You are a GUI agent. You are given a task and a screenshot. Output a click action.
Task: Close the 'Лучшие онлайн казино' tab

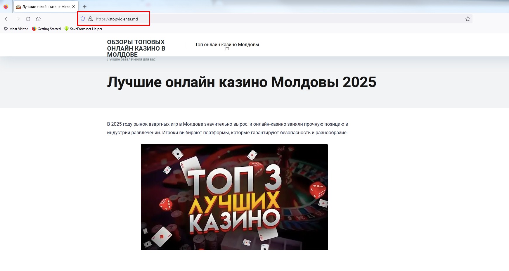(x=74, y=6)
